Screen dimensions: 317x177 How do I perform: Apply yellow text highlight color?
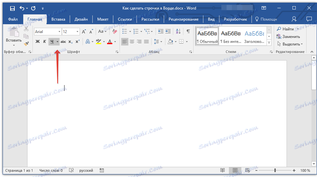[99, 42]
